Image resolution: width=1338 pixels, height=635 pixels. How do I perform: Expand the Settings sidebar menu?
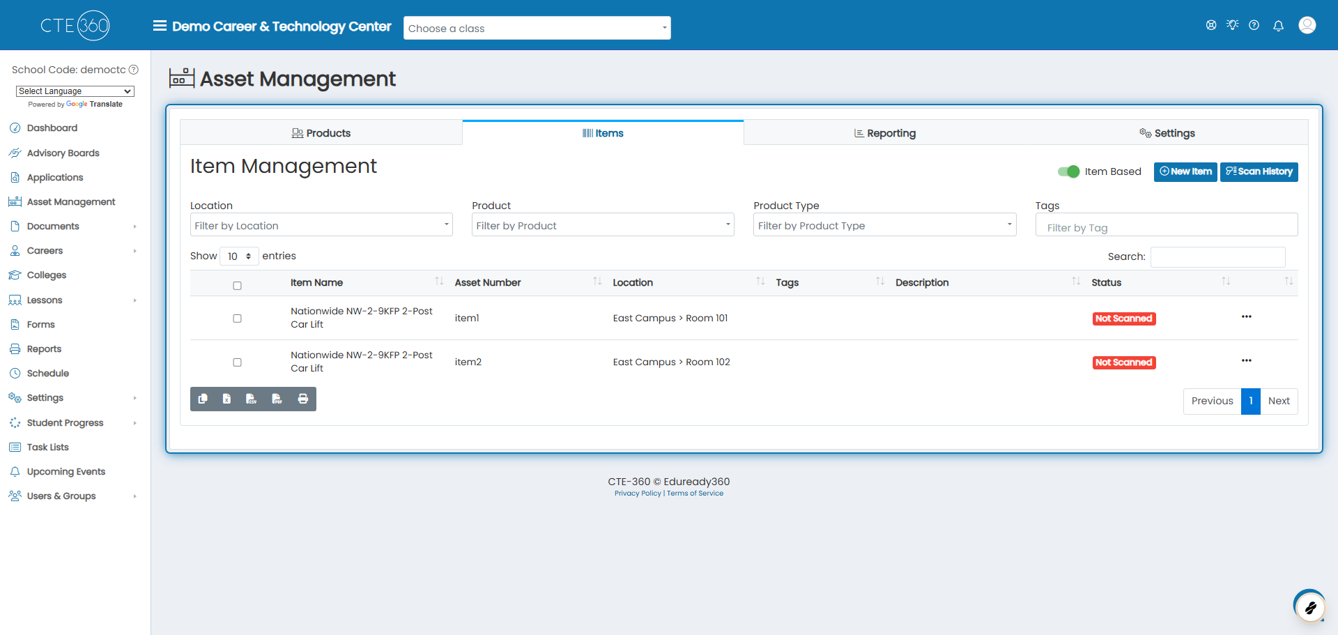click(74, 398)
